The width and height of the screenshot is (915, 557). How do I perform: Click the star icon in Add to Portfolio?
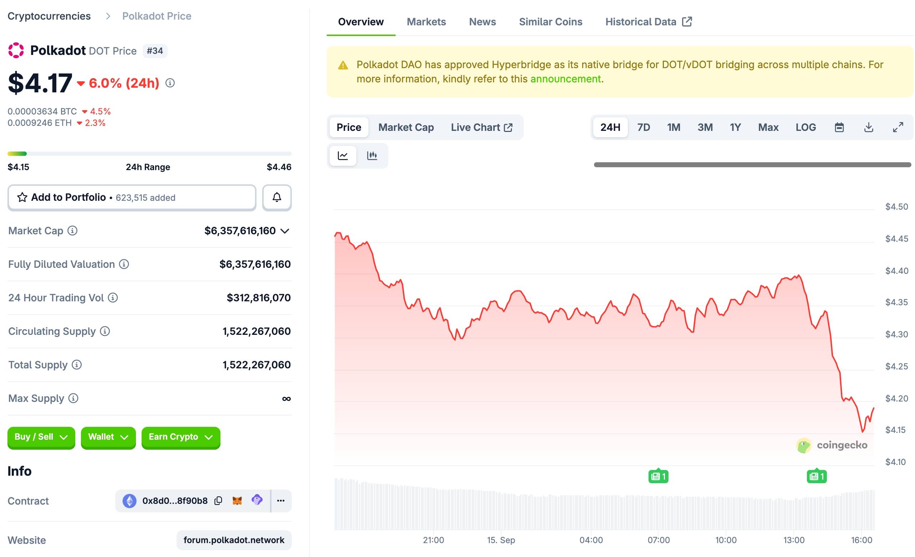click(22, 197)
